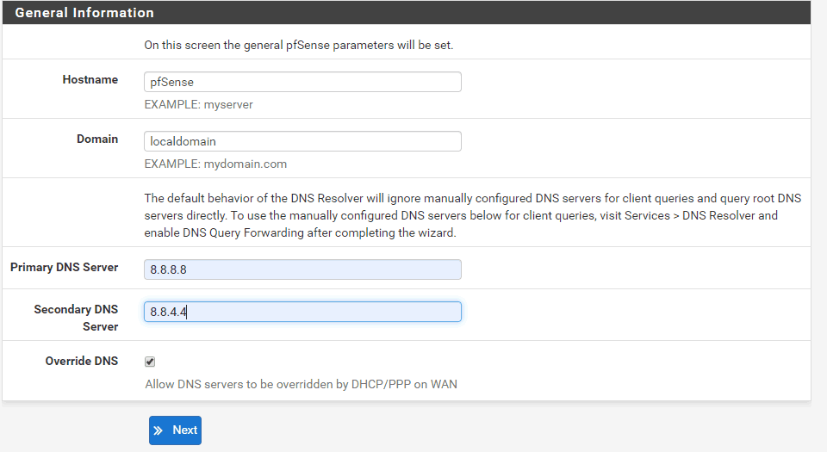Select the Primary DNS Server field
Screen dimensions: 827x452
point(302,269)
